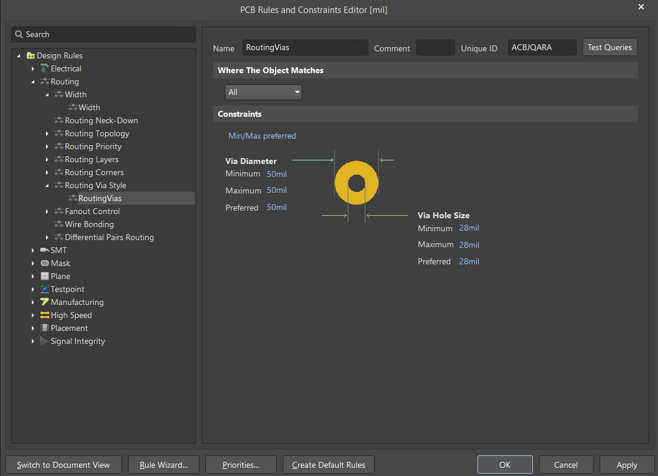Click the Switch to Document View button
The height and width of the screenshot is (476, 658).
[x=63, y=465]
